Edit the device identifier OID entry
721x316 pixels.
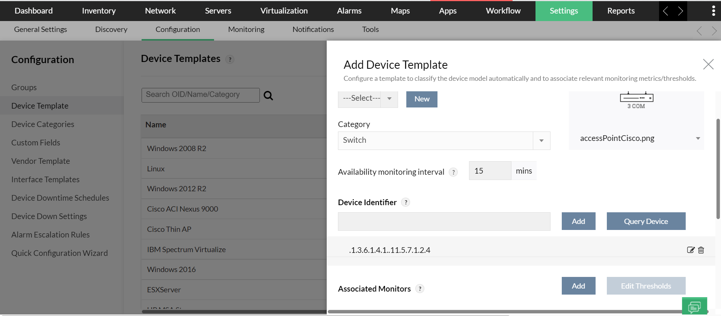pyautogui.click(x=690, y=250)
